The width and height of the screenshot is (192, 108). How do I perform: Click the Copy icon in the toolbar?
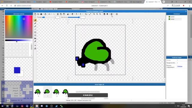point(61,14)
